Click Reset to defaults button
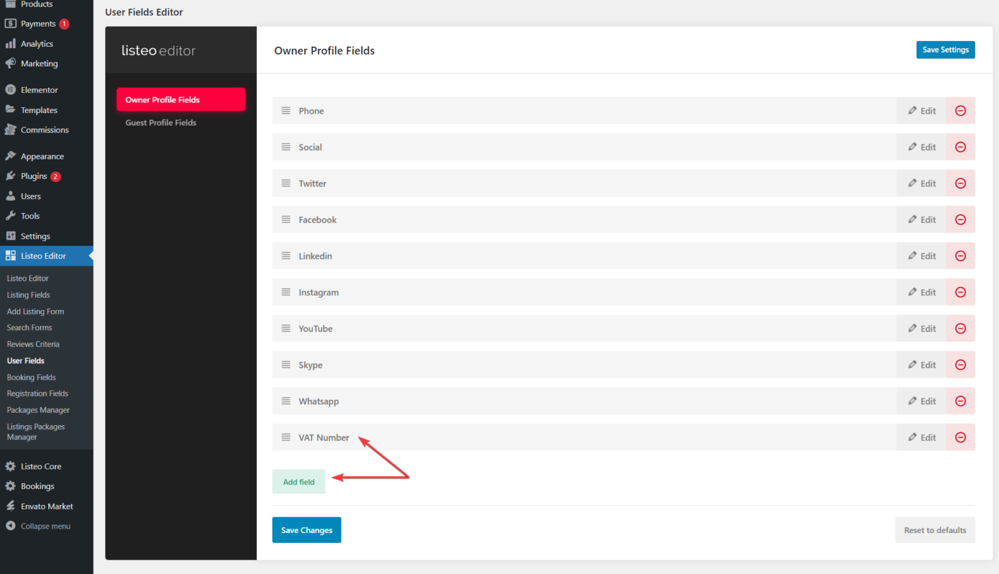The height and width of the screenshot is (574, 999). coord(935,530)
